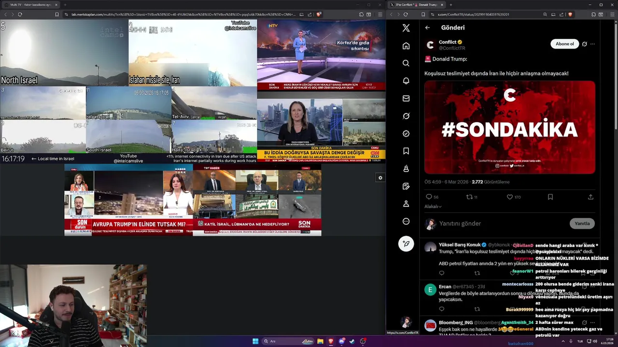Open More options circle in X sidebar
Image resolution: width=618 pixels, height=347 pixels.
[x=406, y=221]
